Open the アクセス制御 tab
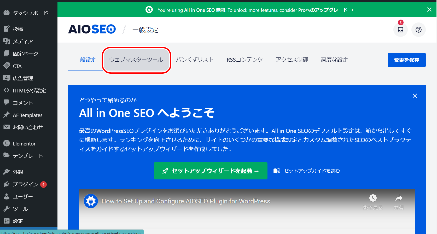437x234 pixels. (292, 60)
